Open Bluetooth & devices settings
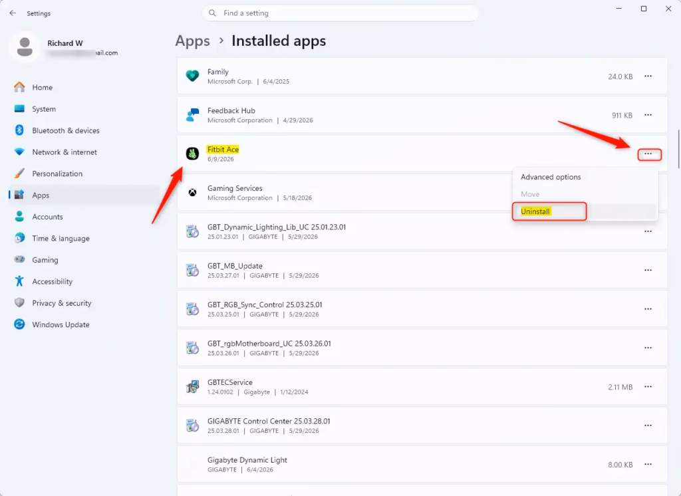 pyautogui.click(x=84, y=130)
